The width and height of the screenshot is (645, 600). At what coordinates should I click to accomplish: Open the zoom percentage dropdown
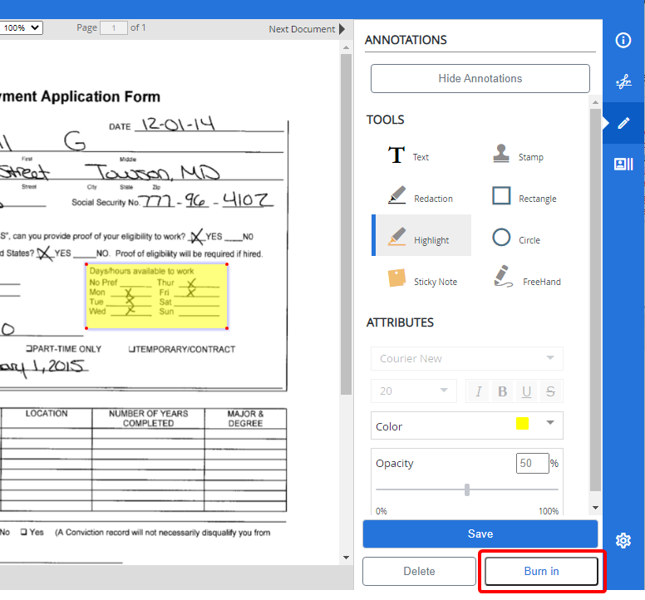pos(22,28)
